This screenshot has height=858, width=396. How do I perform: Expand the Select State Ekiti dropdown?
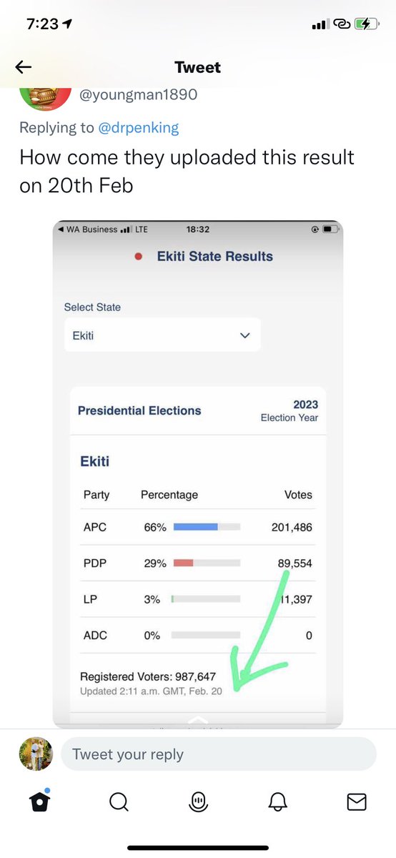tap(162, 335)
